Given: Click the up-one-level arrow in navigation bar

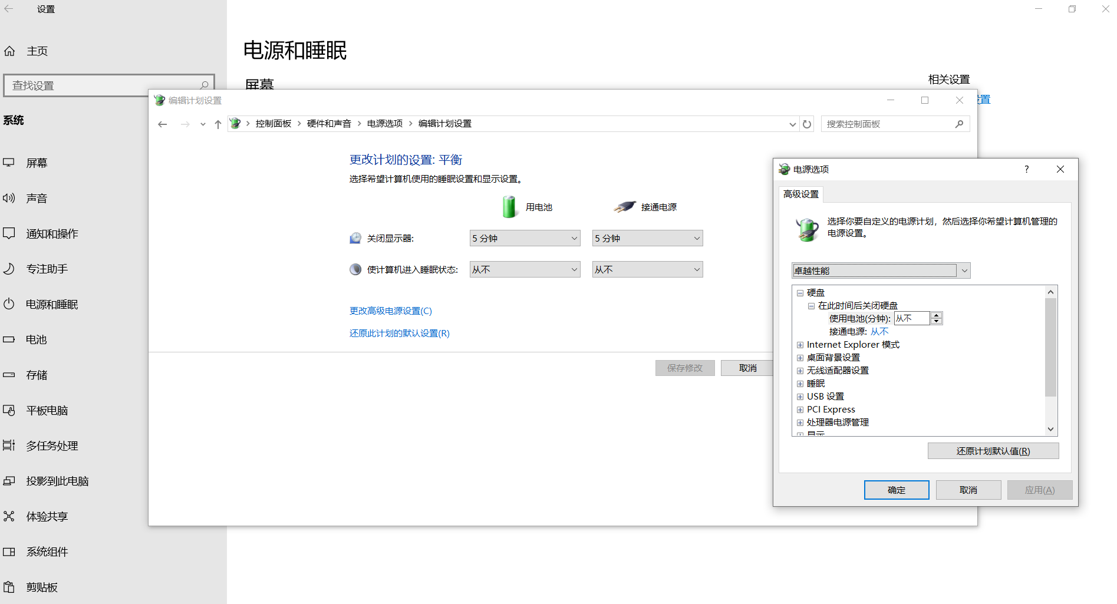Looking at the screenshot, I should [x=218, y=124].
